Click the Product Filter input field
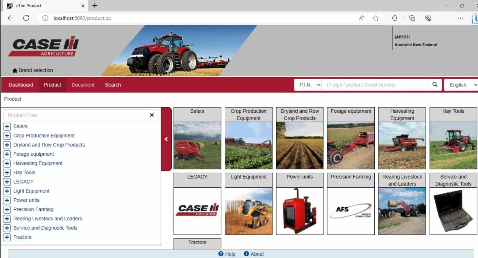The height and width of the screenshot is (258, 478). (x=74, y=115)
